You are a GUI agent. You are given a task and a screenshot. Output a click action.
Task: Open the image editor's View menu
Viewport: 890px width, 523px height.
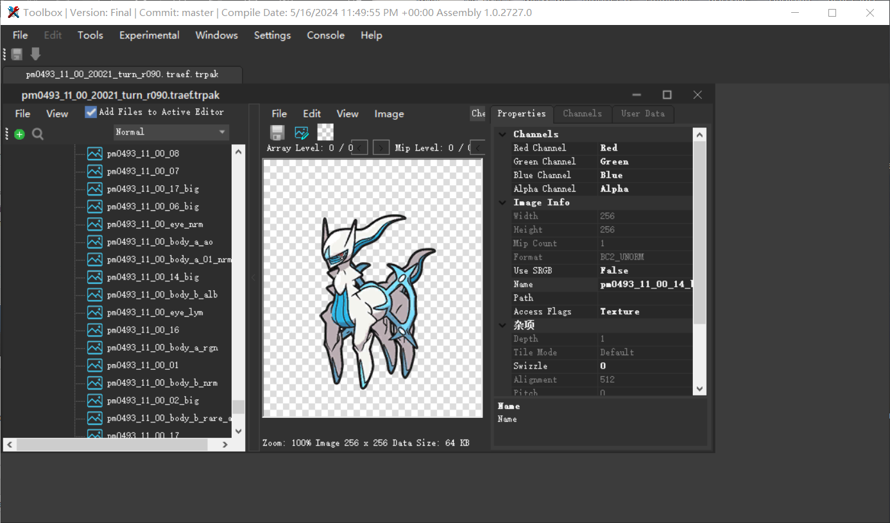(x=348, y=113)
